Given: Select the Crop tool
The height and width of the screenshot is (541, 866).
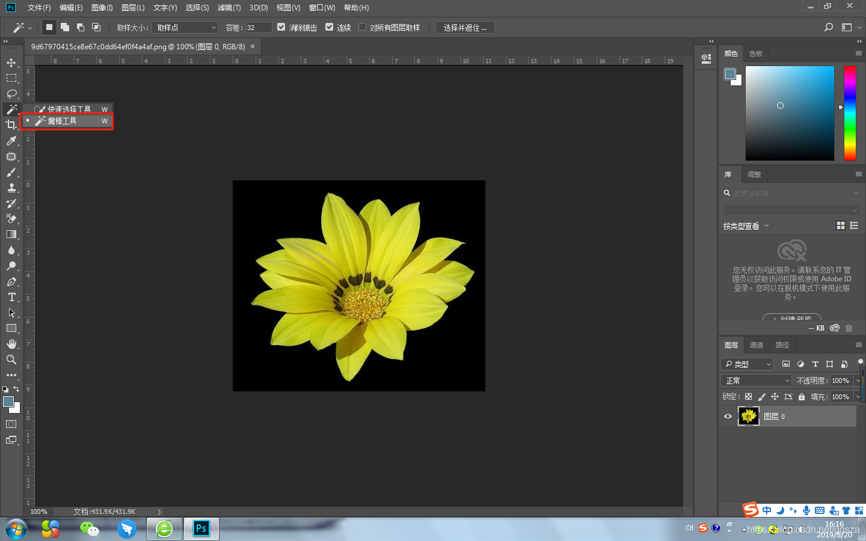Looking at the screenshot, I should pyautogui.click(x=11, y=125).
